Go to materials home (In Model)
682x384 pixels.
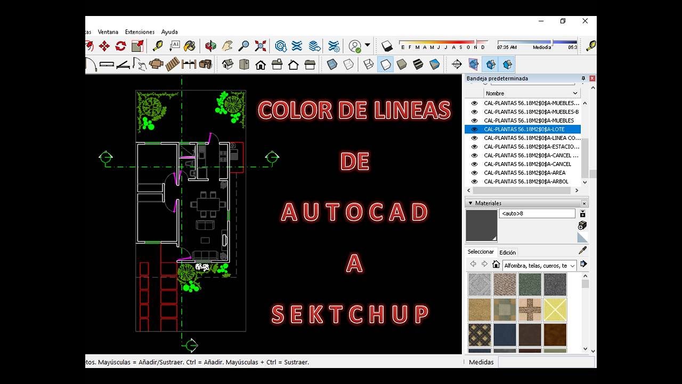[496, 265]
